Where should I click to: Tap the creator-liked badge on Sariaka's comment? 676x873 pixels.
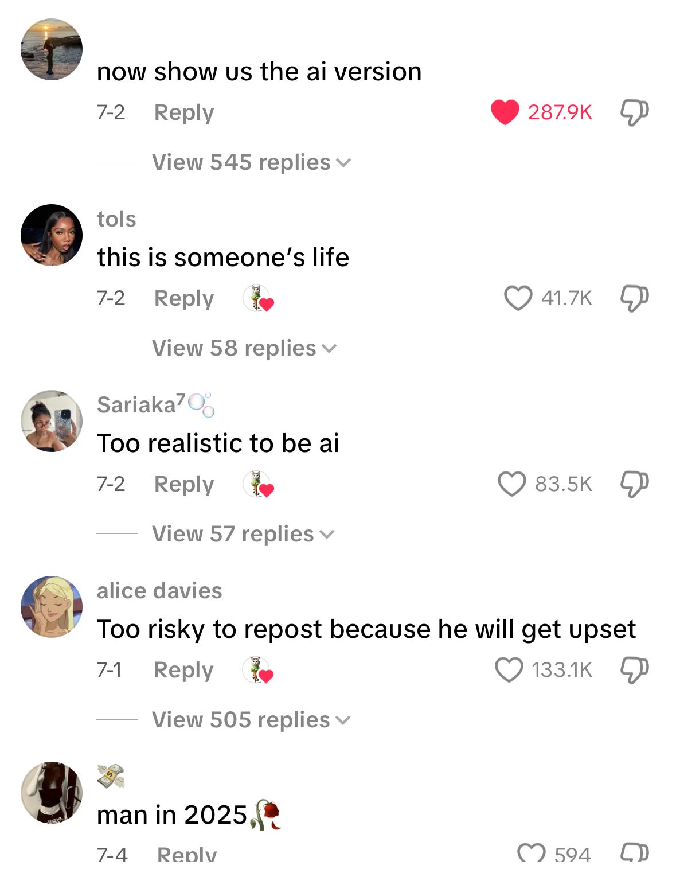(x=258, y=484)
